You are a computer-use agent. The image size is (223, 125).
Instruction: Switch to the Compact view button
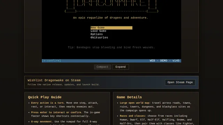(x=102, y=67)
